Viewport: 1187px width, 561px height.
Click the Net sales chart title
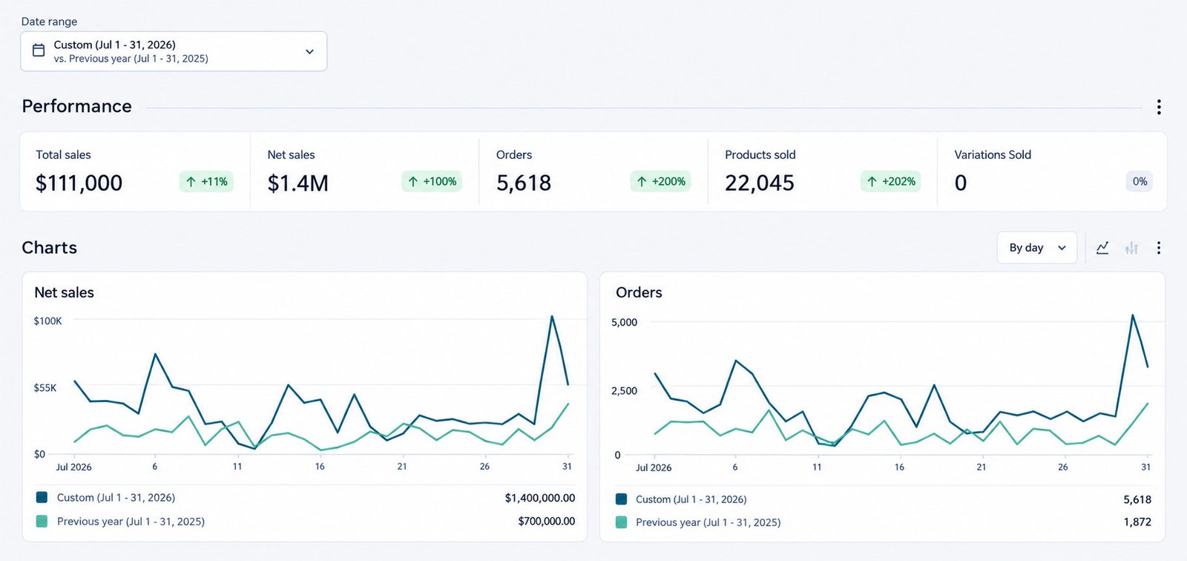(x=64, y=292)
